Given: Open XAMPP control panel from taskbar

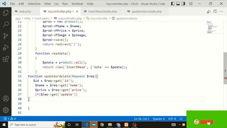Looking at the screenshot, I should pyautogui.click(x=126, y=125).
